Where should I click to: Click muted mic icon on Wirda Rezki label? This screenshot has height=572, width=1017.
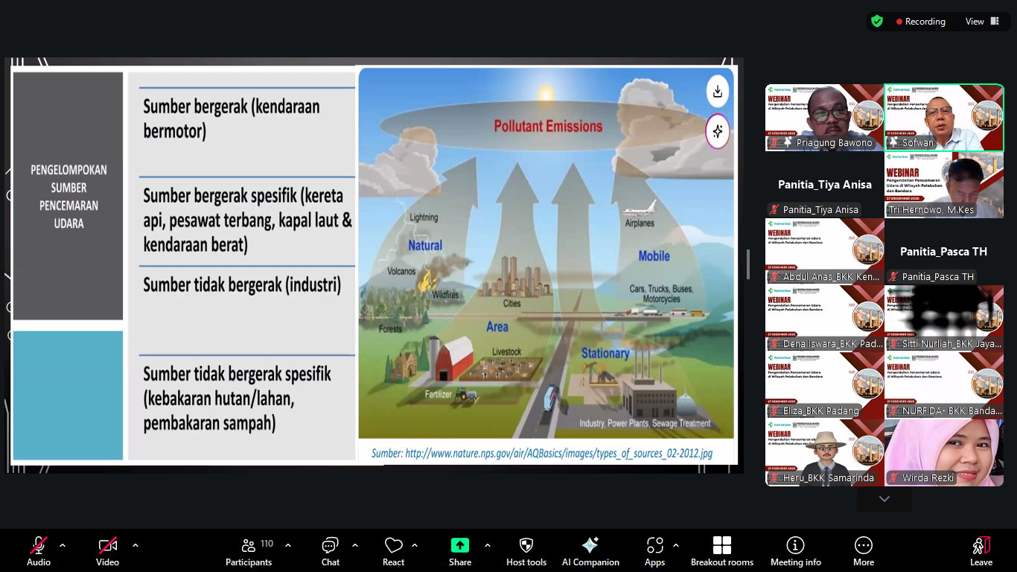coord(893,478)
